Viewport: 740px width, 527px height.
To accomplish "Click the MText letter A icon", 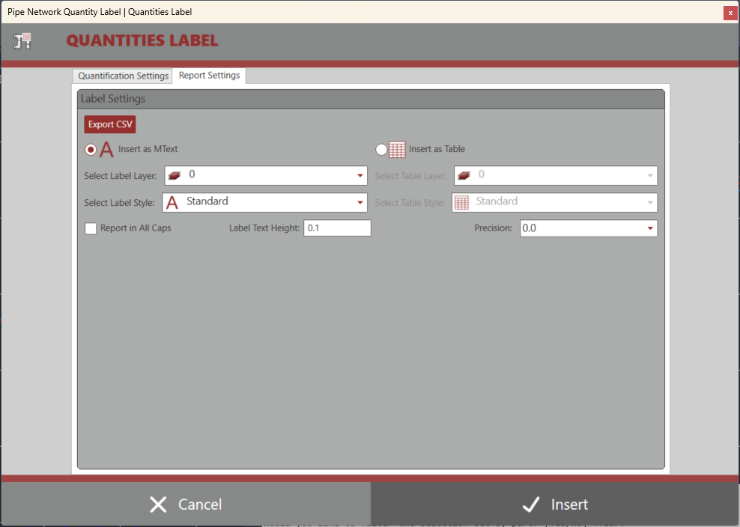I will pyautogui.click(x=106, y=150).
